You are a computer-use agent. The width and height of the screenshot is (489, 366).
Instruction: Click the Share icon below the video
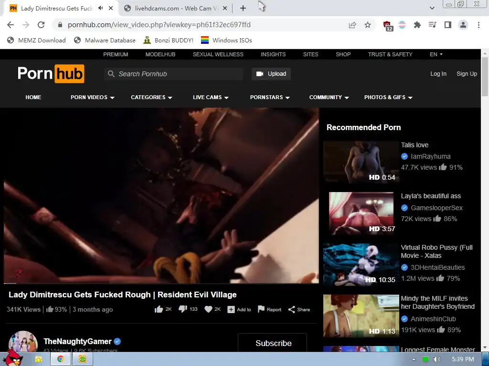coord(292,309)
